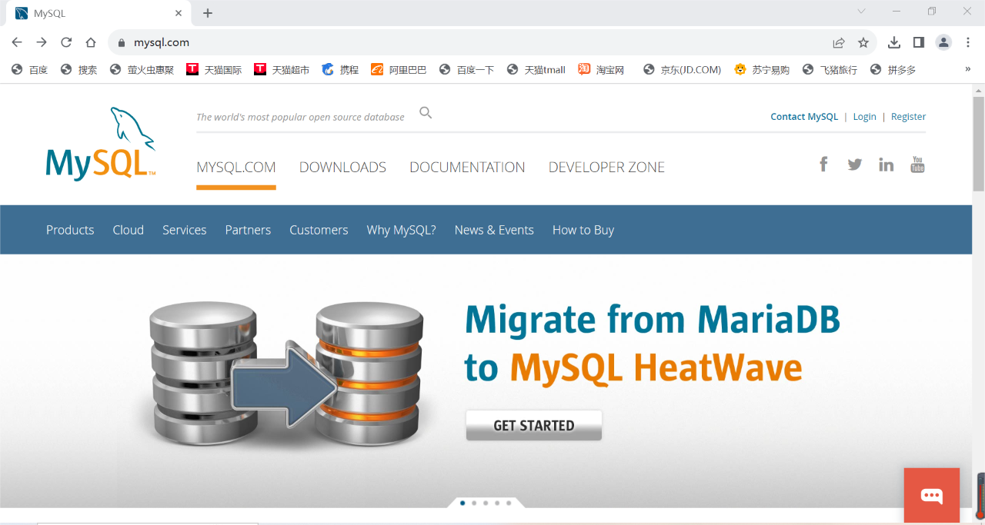The height and width of the screenshot is (525, 985).
Task: Open the browser downloads panel
Action: (894, 42)
